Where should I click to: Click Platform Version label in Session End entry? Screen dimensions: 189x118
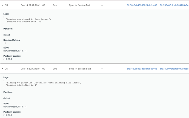point(12,56)
